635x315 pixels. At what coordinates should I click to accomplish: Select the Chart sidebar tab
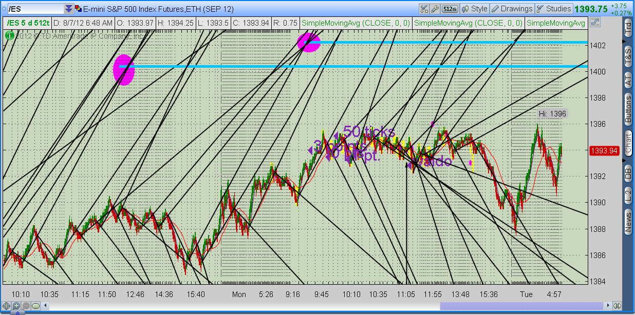pos(628,143)
